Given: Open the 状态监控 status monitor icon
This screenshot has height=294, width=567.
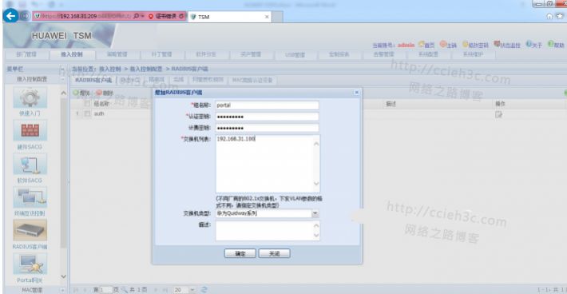Looking at the screenshot, I should (x=498, y=44).
